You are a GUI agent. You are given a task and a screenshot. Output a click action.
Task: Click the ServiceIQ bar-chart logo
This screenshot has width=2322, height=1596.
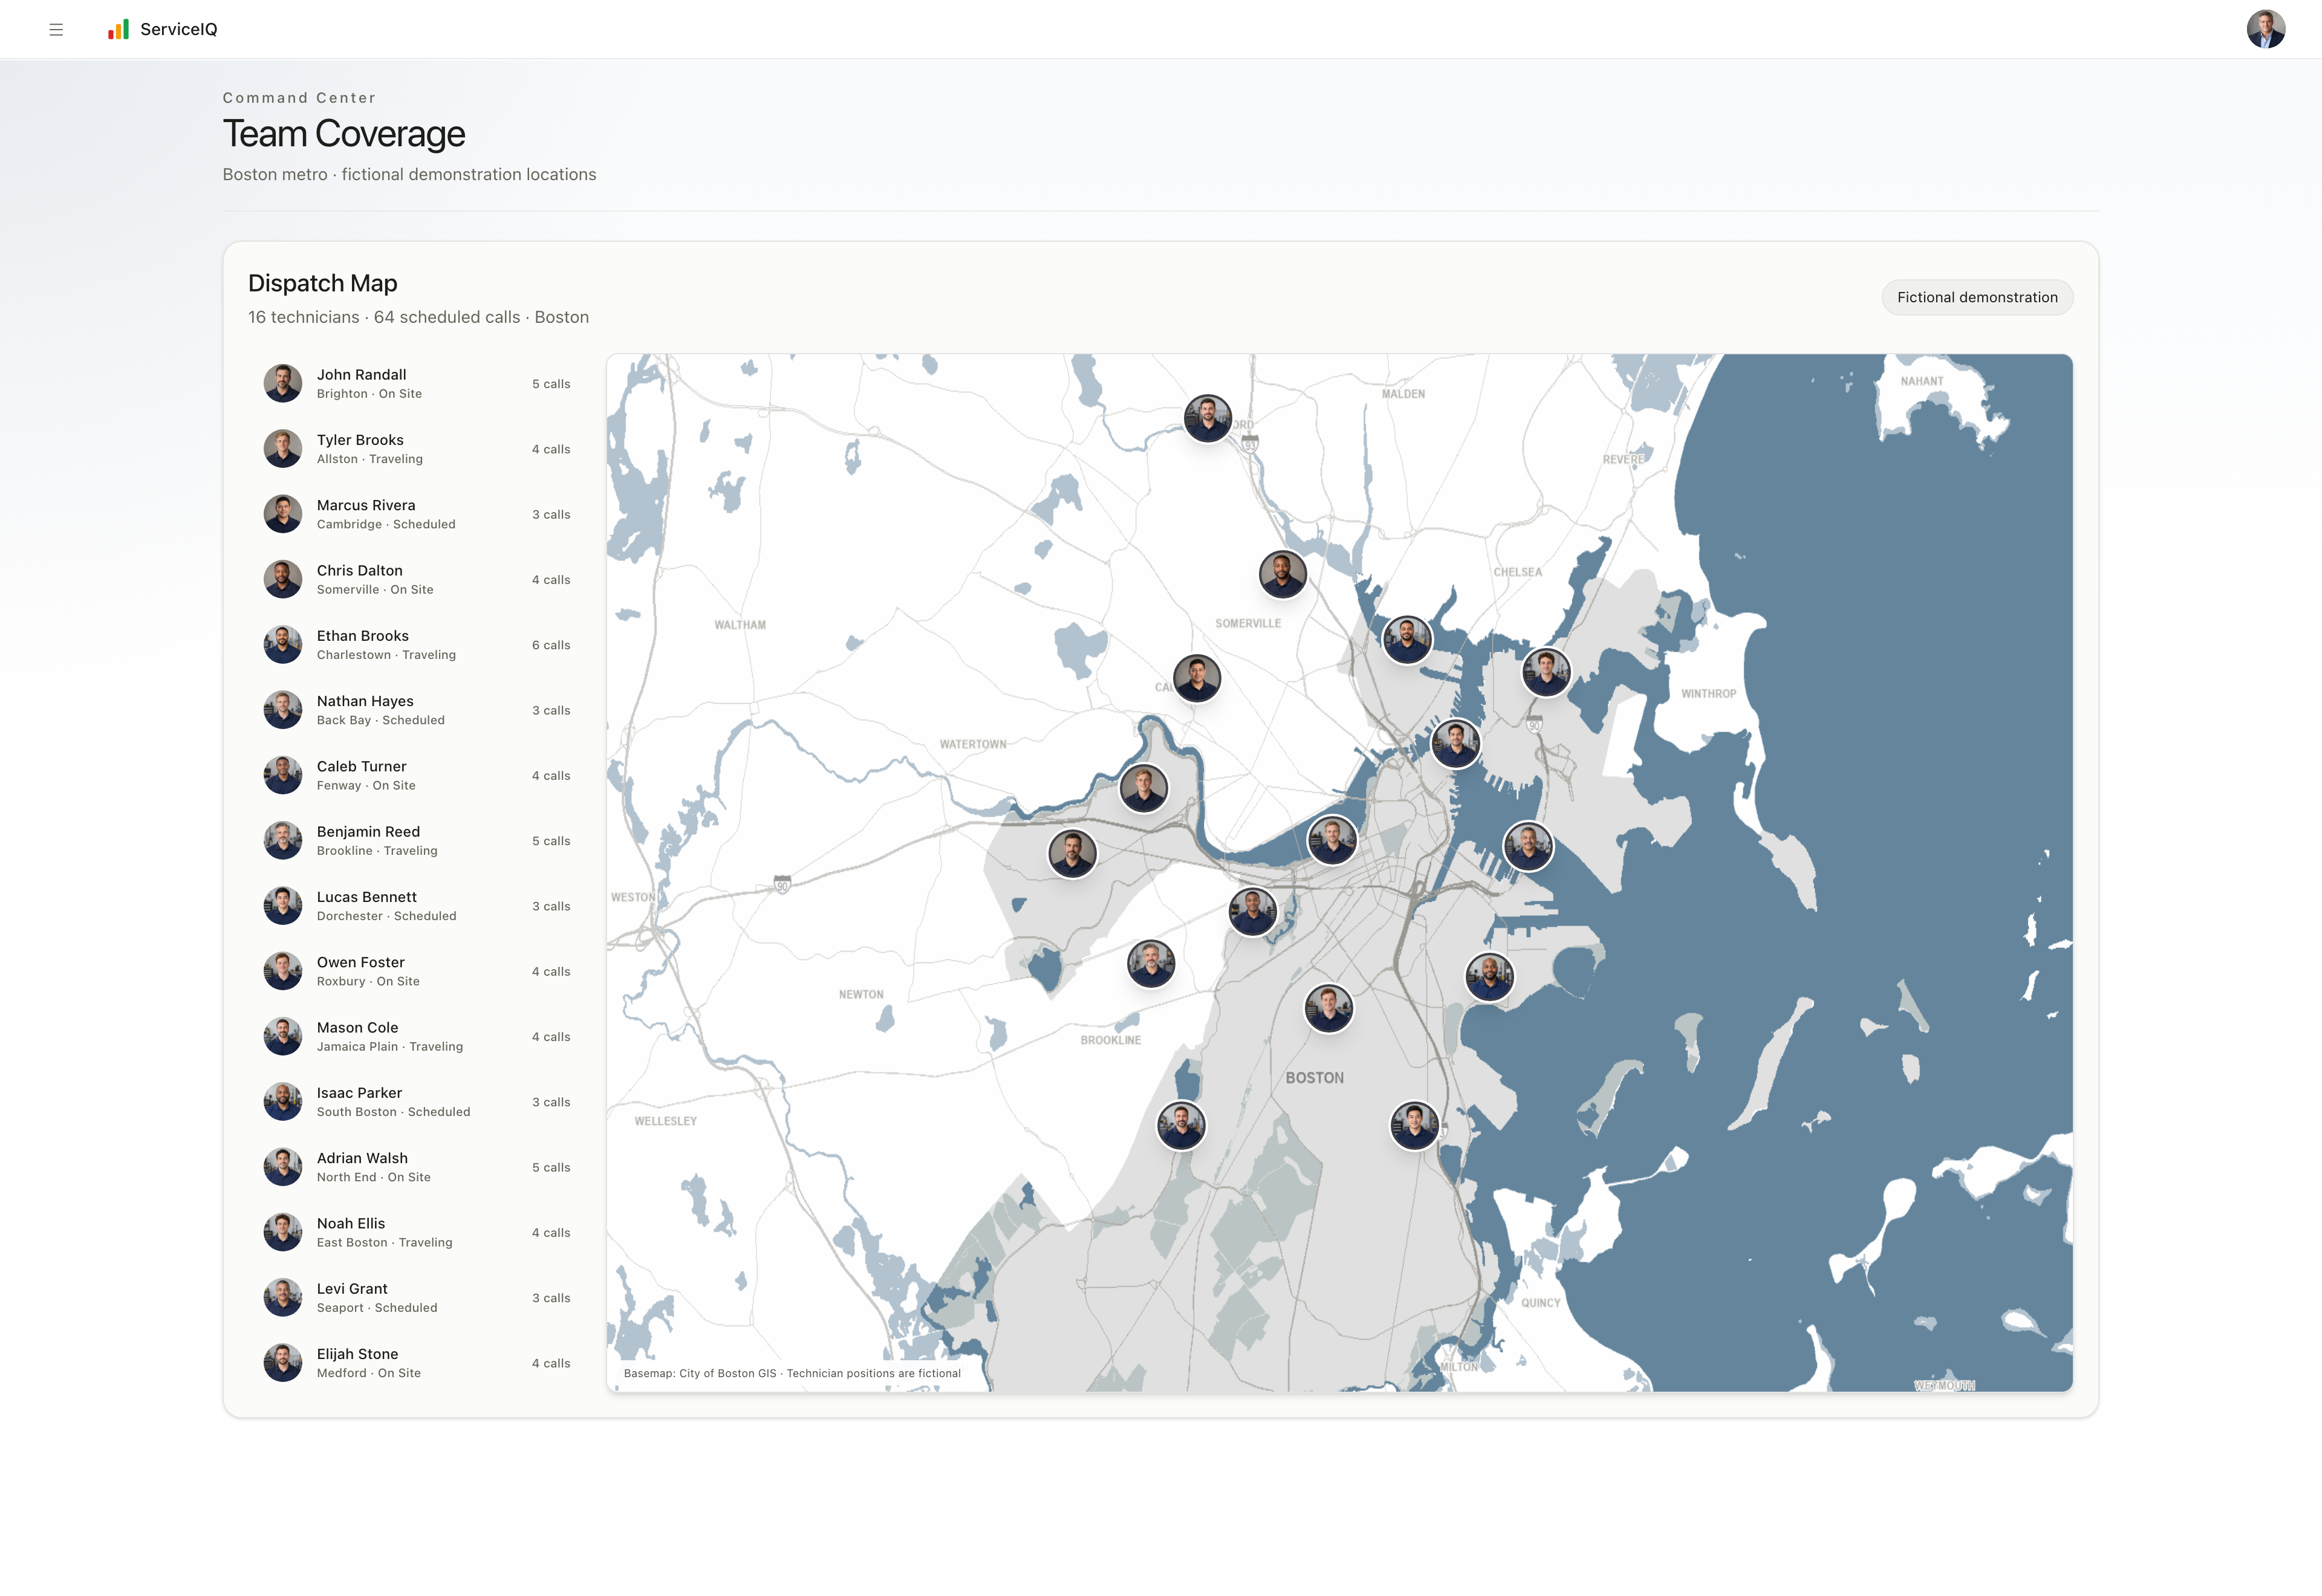(118, 29)
